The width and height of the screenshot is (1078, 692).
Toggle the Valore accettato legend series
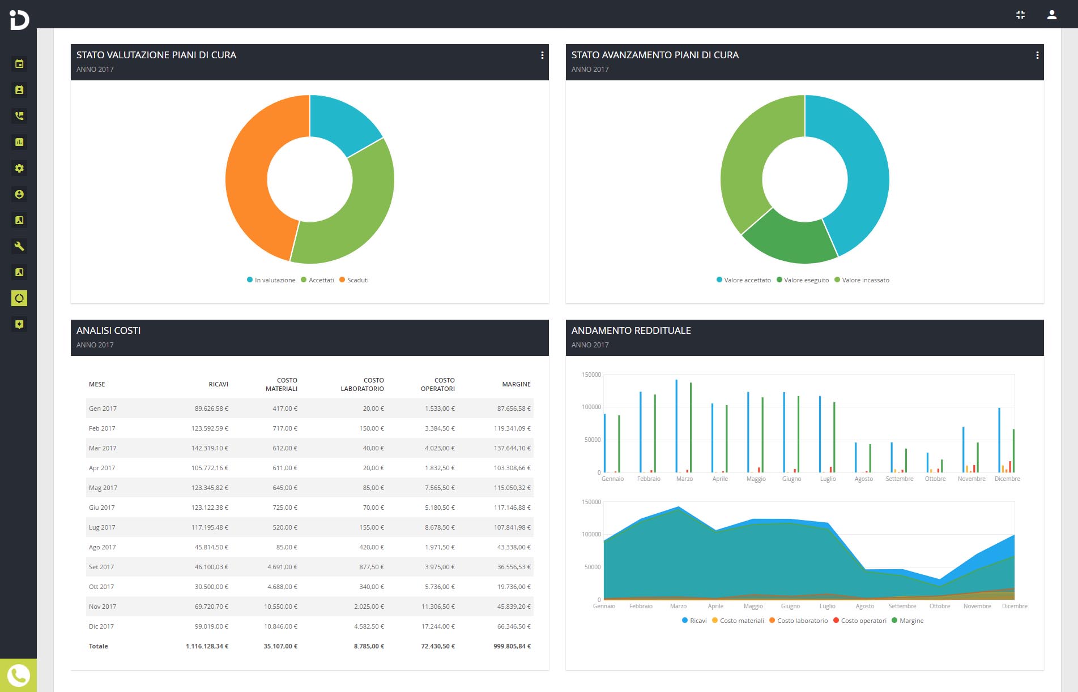coord(744,280)
